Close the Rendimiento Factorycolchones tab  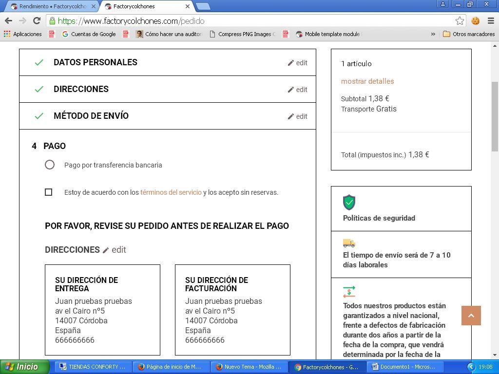[x=94, y=6]
